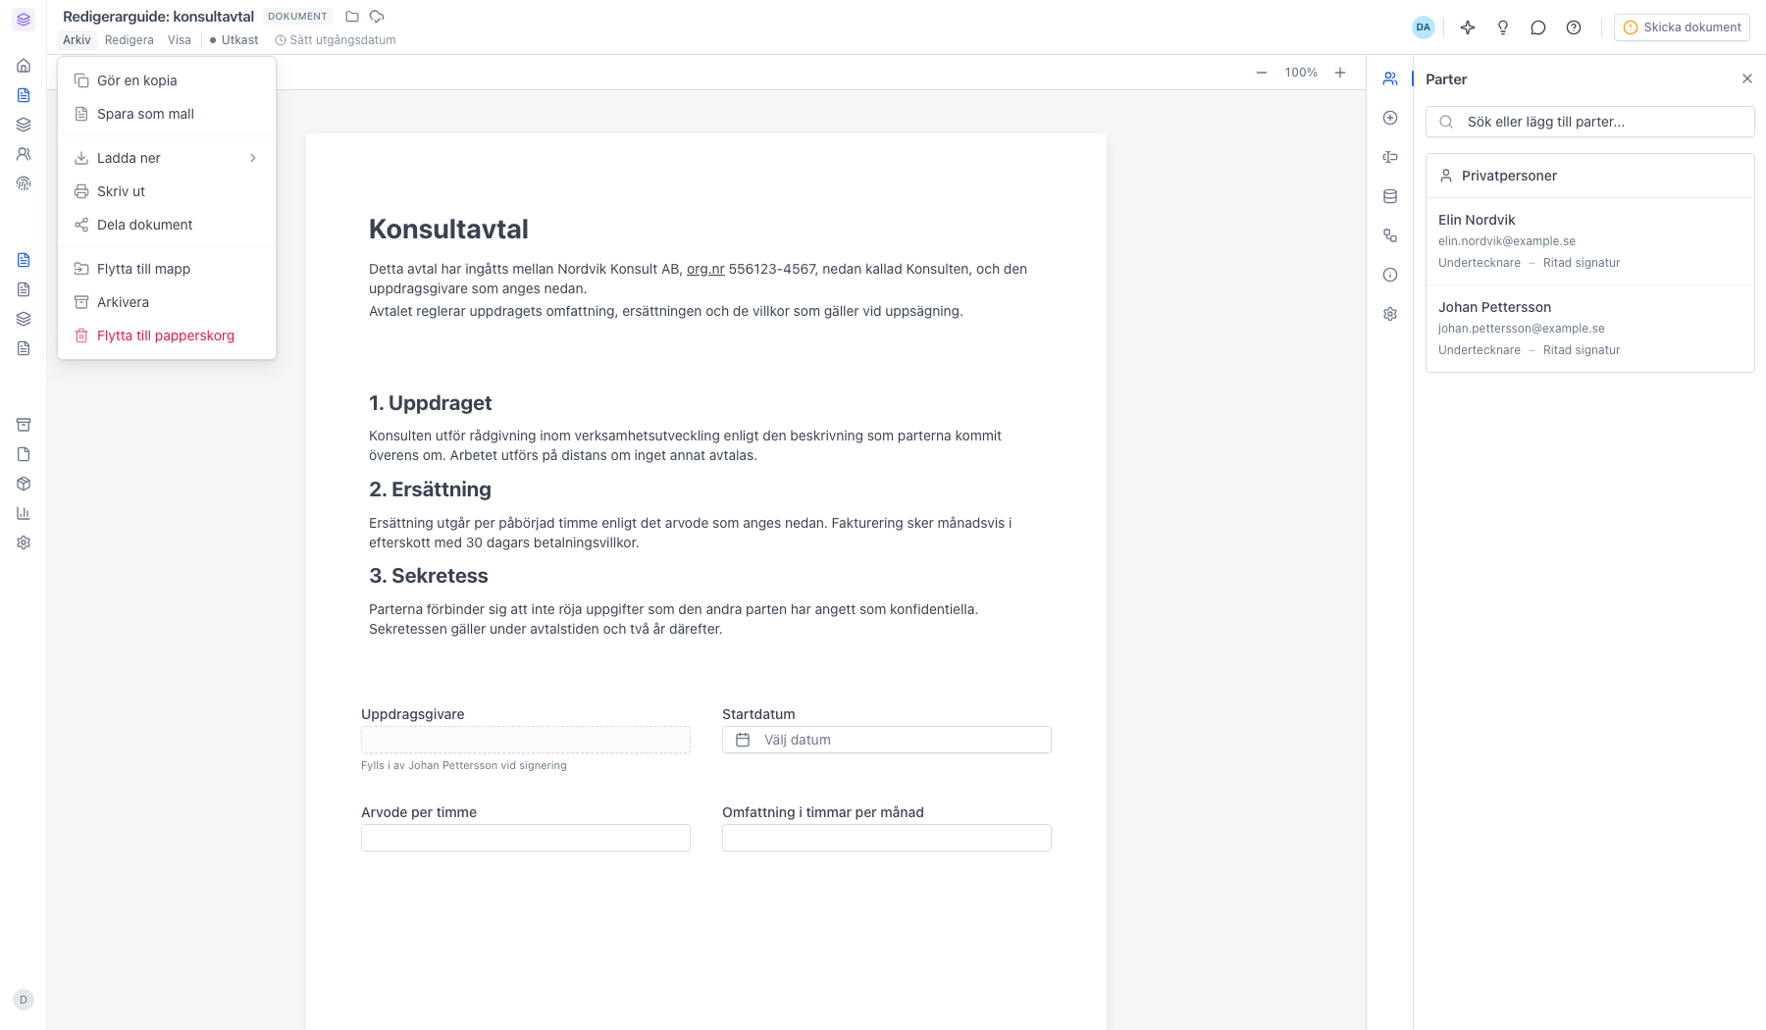Open the Startdatum date picker
The image size is (1766, 1030).
887,740
